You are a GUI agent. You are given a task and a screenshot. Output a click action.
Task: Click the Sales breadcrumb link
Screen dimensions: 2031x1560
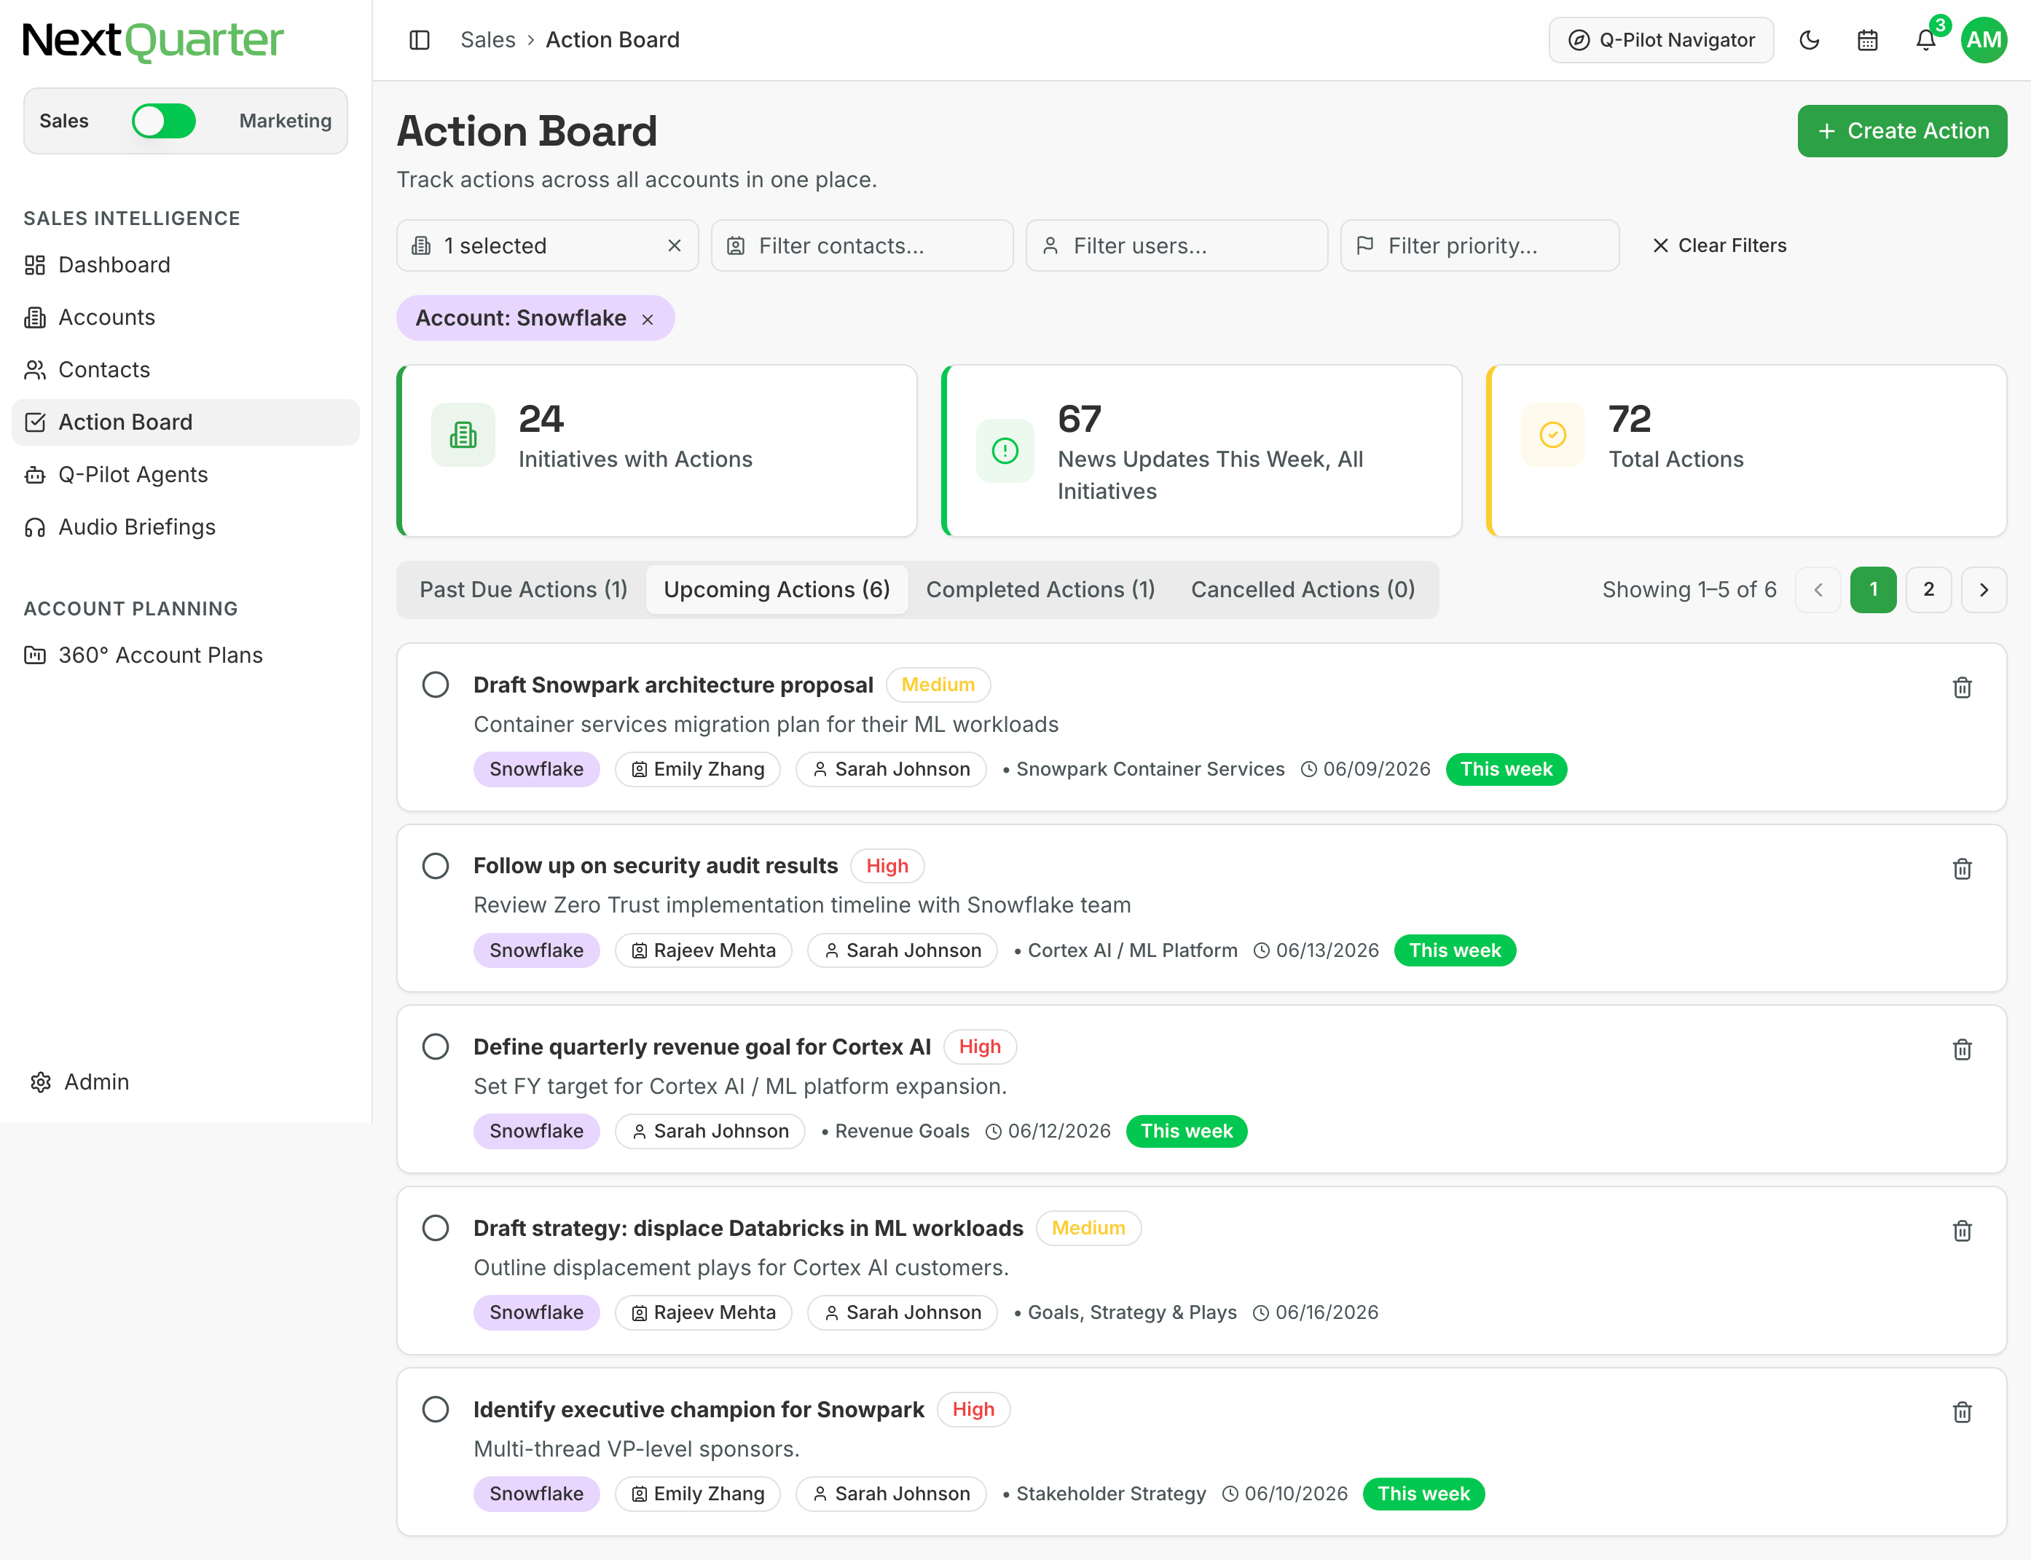487,40
